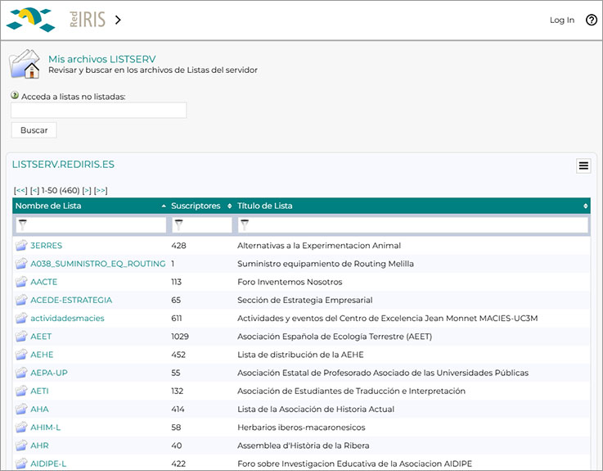Click the Título de Lista filter field
Image resolution: width=603 pixels, height=471 pixels.
413,225
